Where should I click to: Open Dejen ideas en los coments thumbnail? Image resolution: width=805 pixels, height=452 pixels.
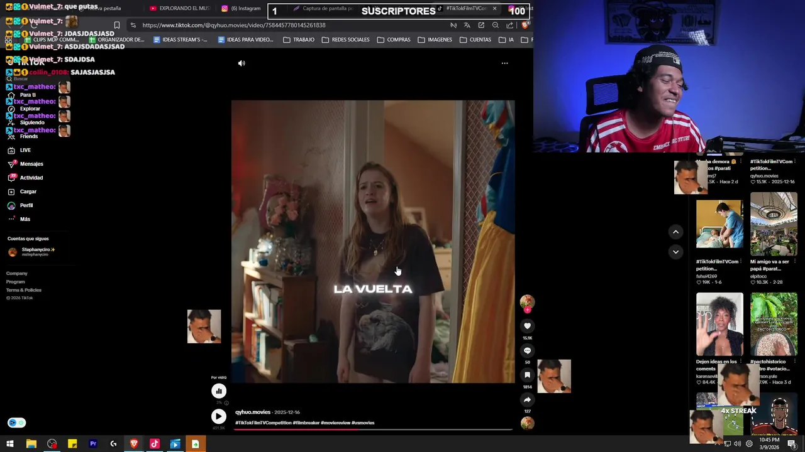click(719, 323)
